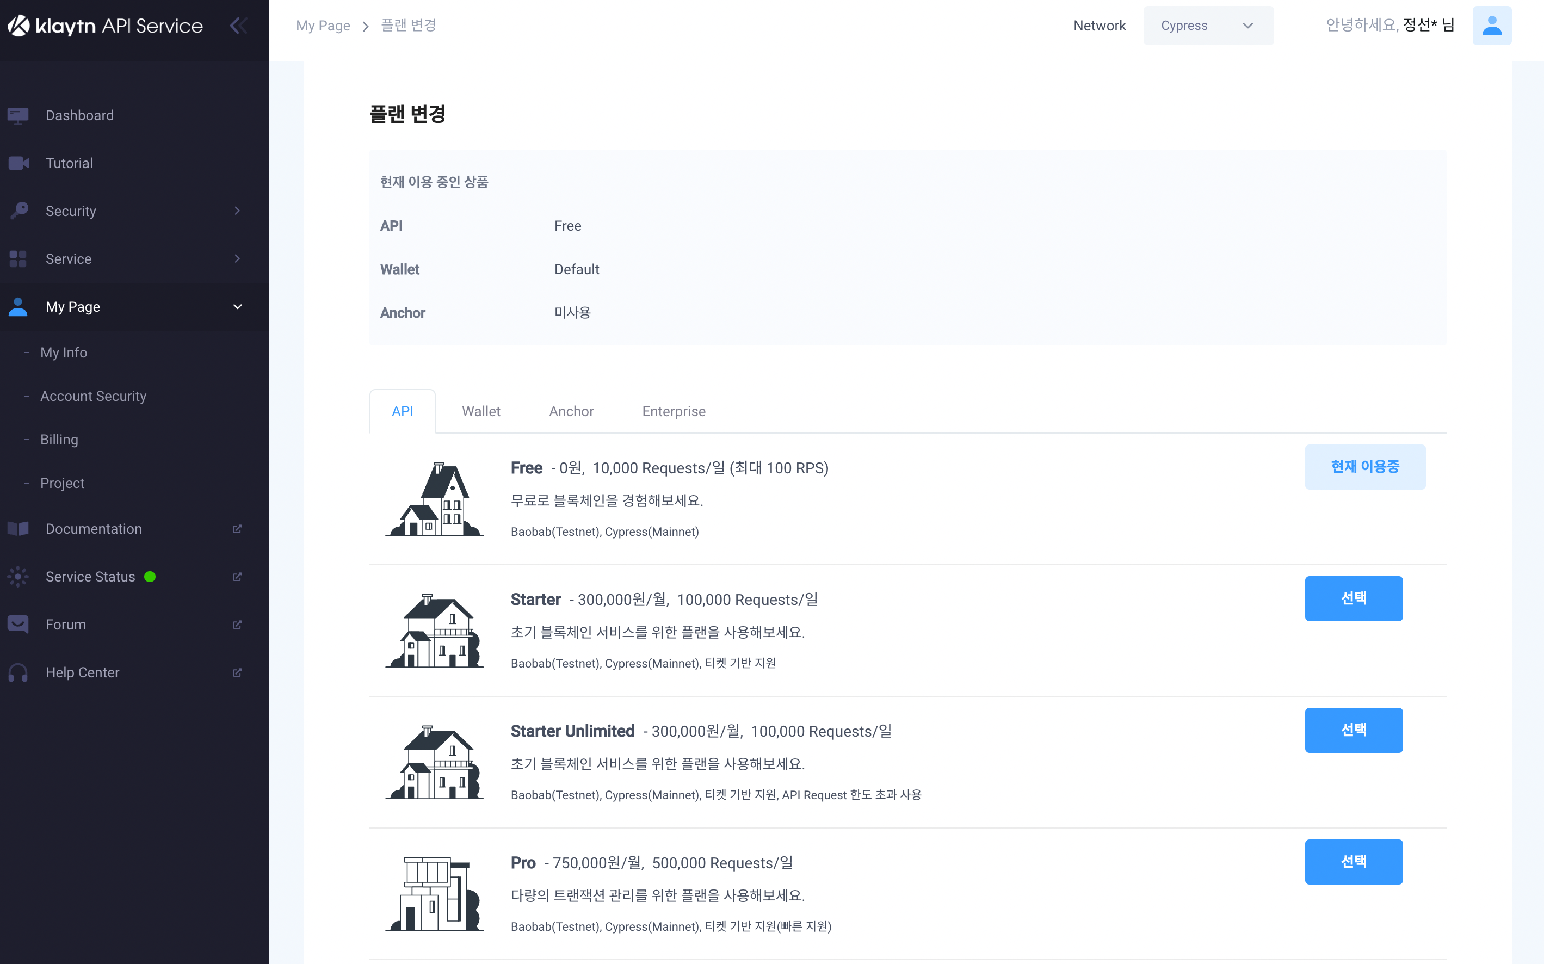Click the Network dropdown arrow

coord(1247,26)
